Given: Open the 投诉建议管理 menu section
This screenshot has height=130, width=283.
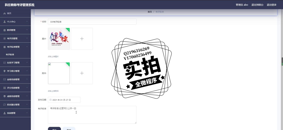Looking at the screenshot, I should pyautogui.click(x=13, y=105).
